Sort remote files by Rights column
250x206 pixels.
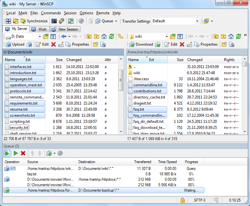(232, 60)
